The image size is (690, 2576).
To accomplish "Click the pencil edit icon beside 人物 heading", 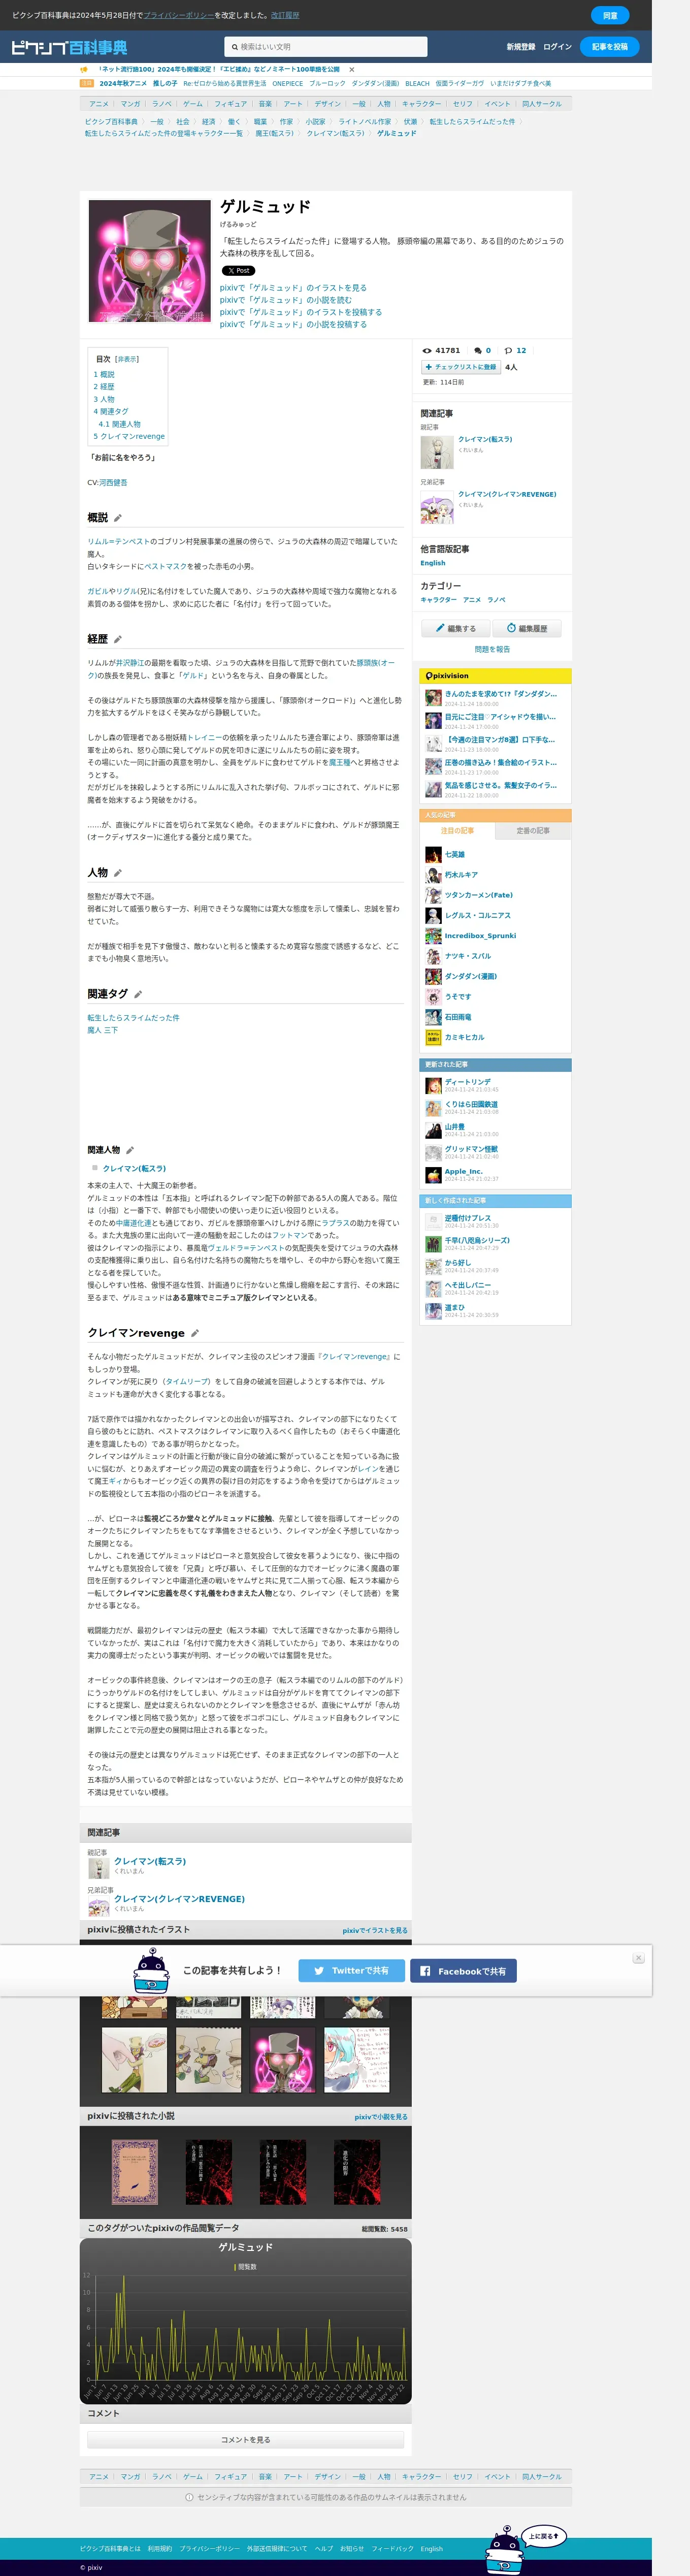I will [118, 873].
